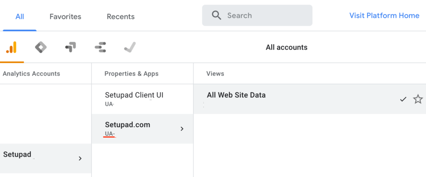
Task: Switch to the Favorites tab
Action: point(65,17)
